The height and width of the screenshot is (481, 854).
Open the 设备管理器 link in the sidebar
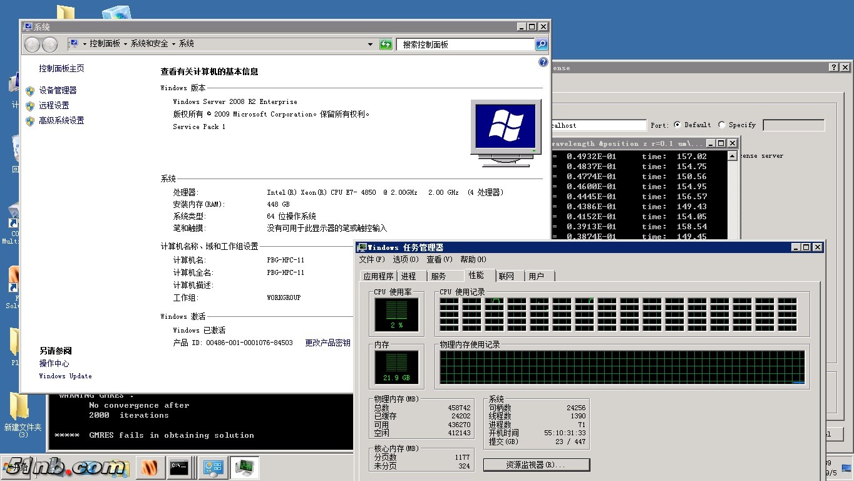coord(58,90)
